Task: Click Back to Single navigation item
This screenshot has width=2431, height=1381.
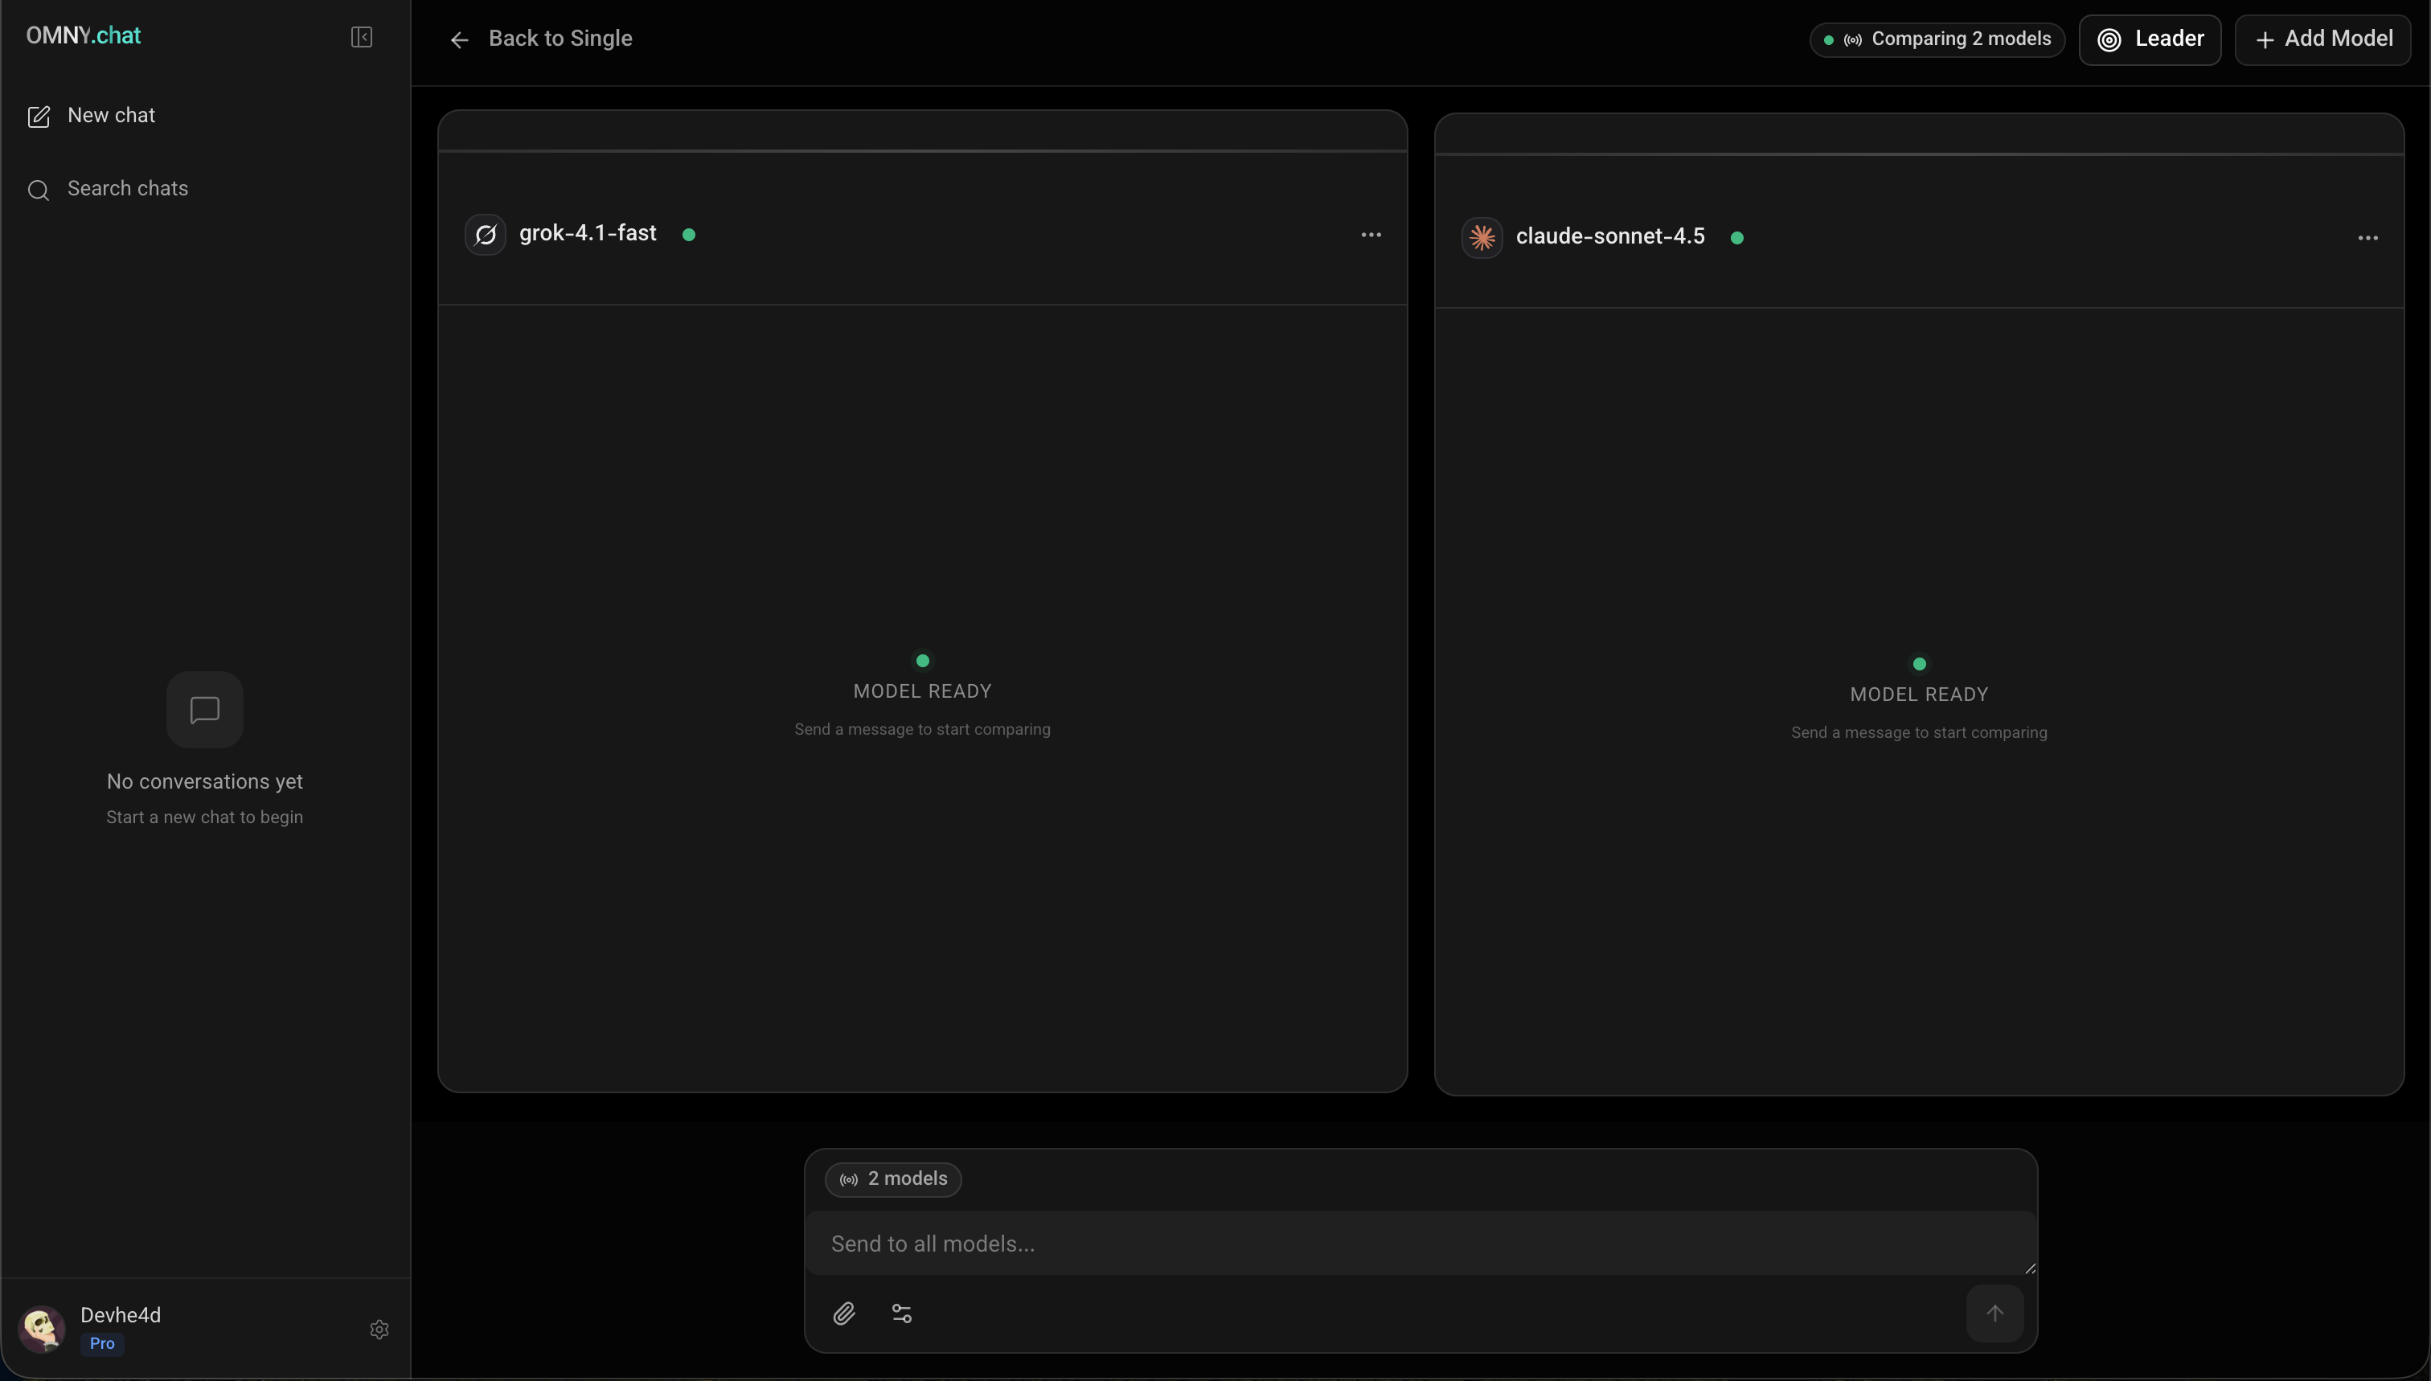Action: [561, 38]
